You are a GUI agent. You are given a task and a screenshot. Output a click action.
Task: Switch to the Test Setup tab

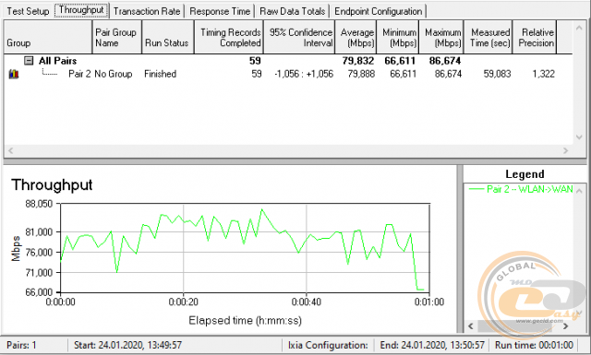click(28, 11)
